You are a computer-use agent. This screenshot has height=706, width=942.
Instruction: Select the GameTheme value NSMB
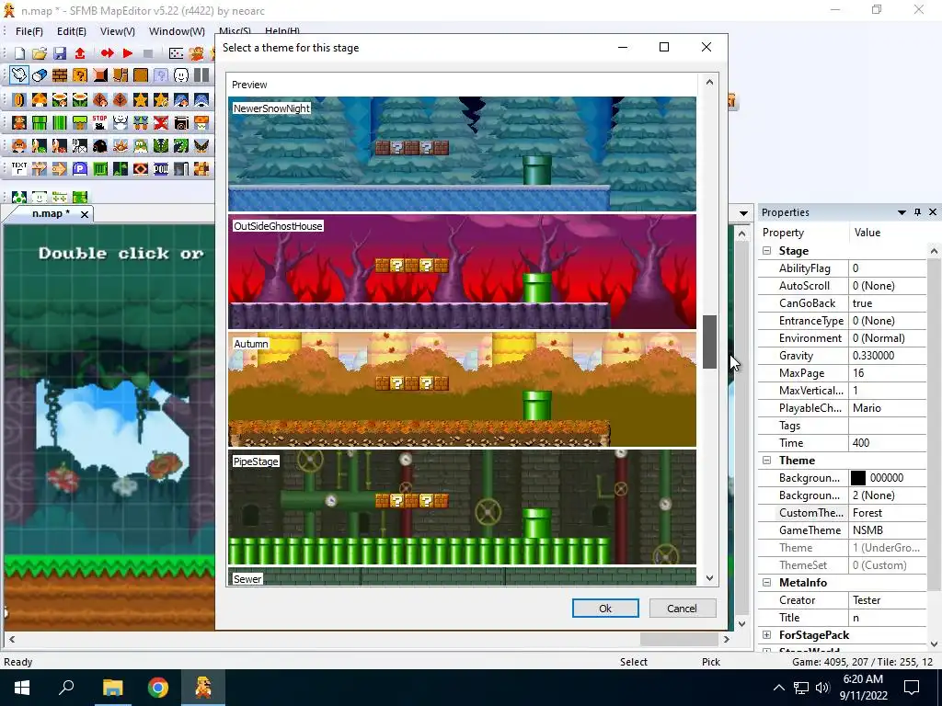pyautogui.click(x=888, y=530)
